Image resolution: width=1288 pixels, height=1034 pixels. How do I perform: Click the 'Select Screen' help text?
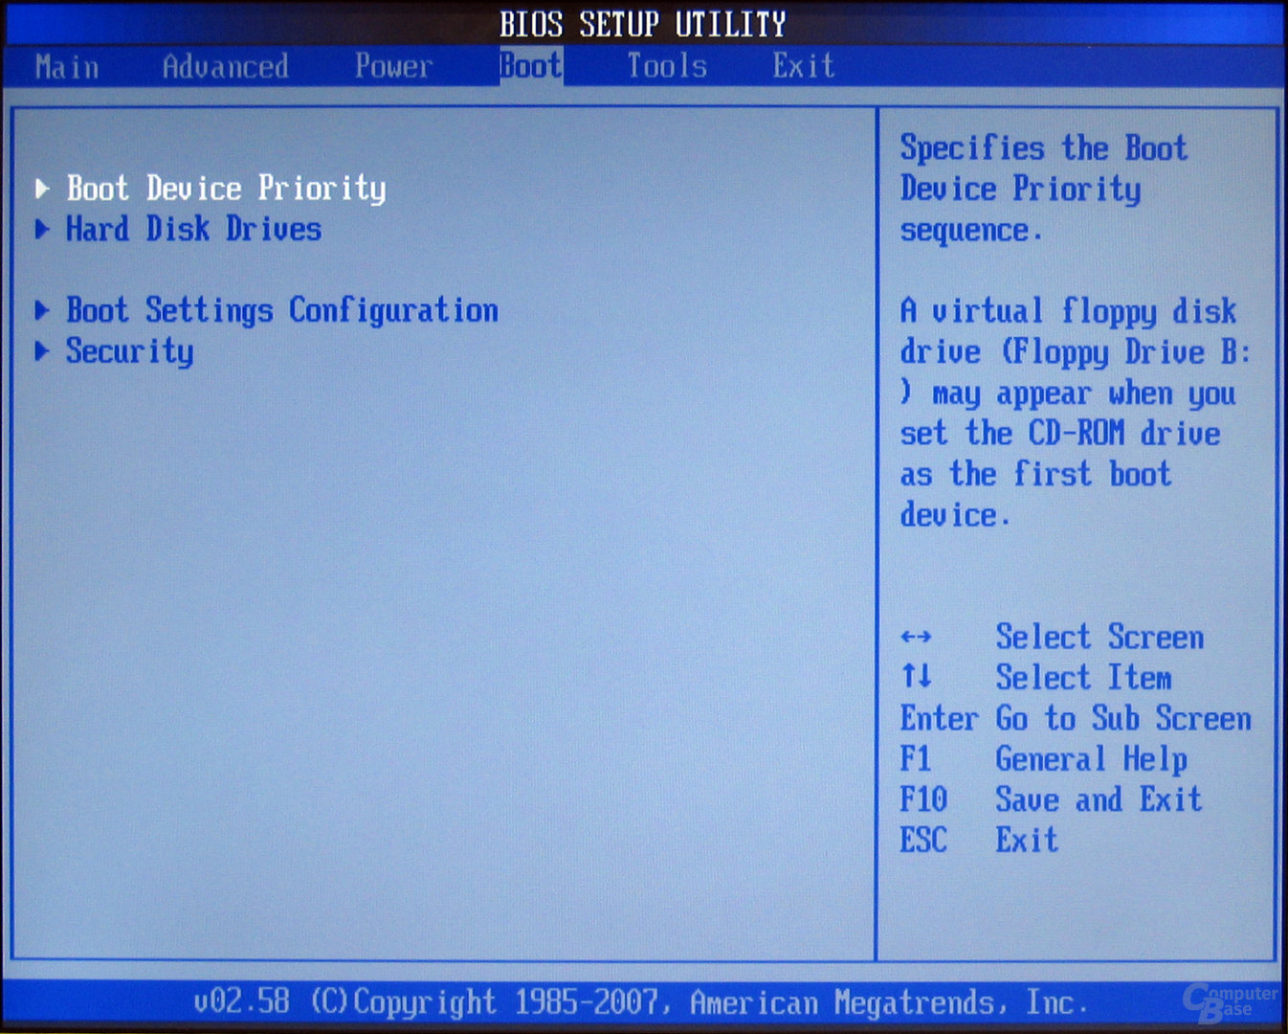coord(1099,637)
